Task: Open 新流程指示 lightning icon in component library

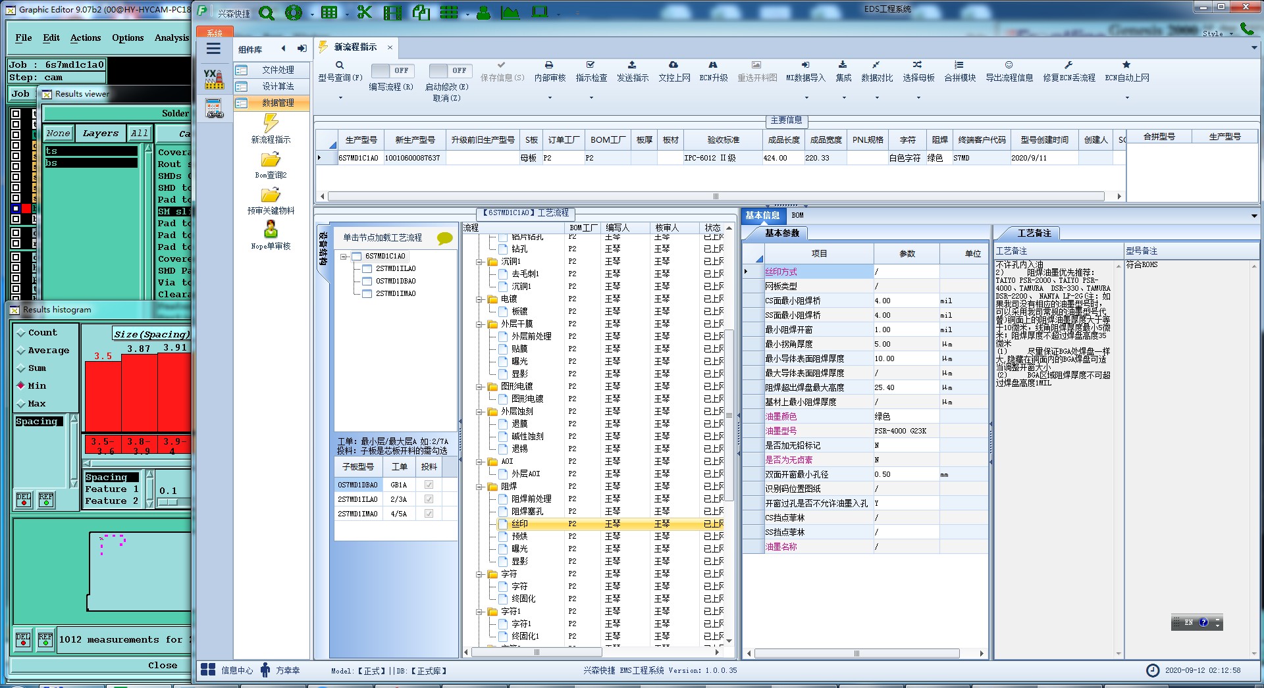Action: pos(271,123)
